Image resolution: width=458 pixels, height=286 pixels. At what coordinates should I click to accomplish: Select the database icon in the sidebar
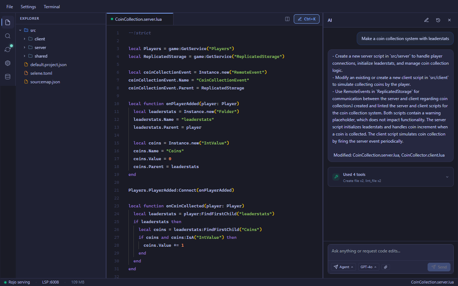[x=8, y=77]
